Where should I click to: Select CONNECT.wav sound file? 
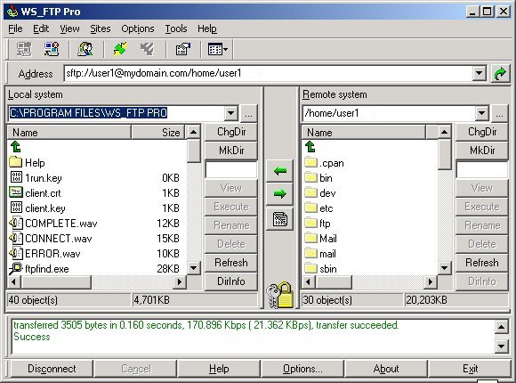(51, 239)
